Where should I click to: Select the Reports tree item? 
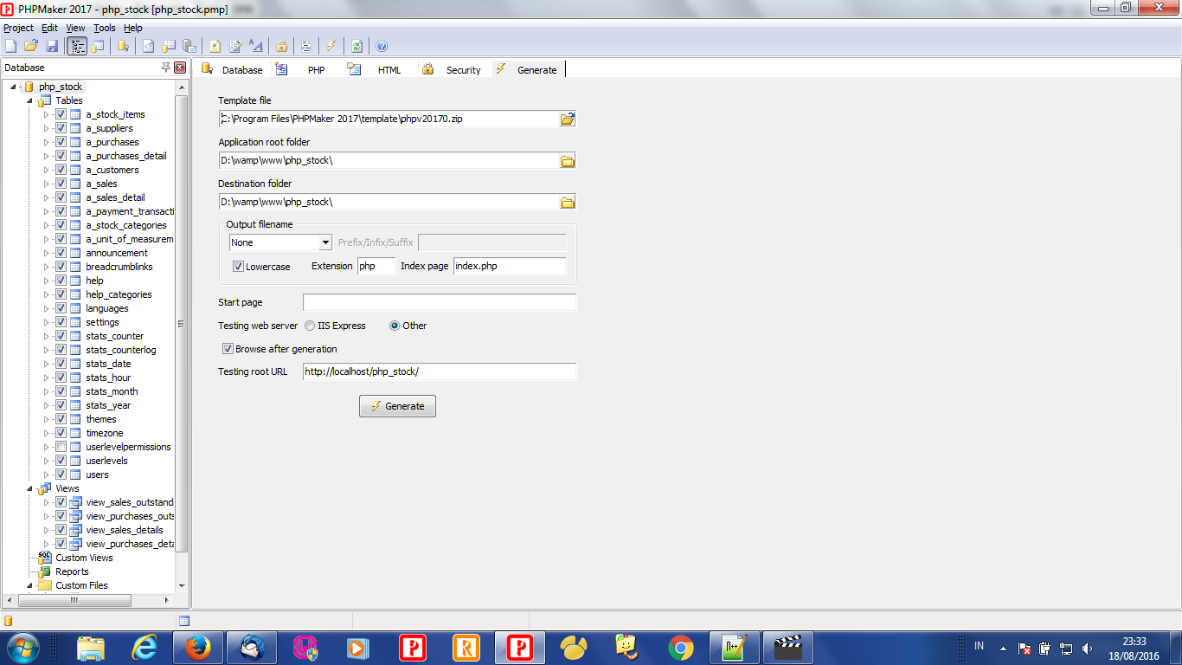pyautogui.click(x=72, y=571)
